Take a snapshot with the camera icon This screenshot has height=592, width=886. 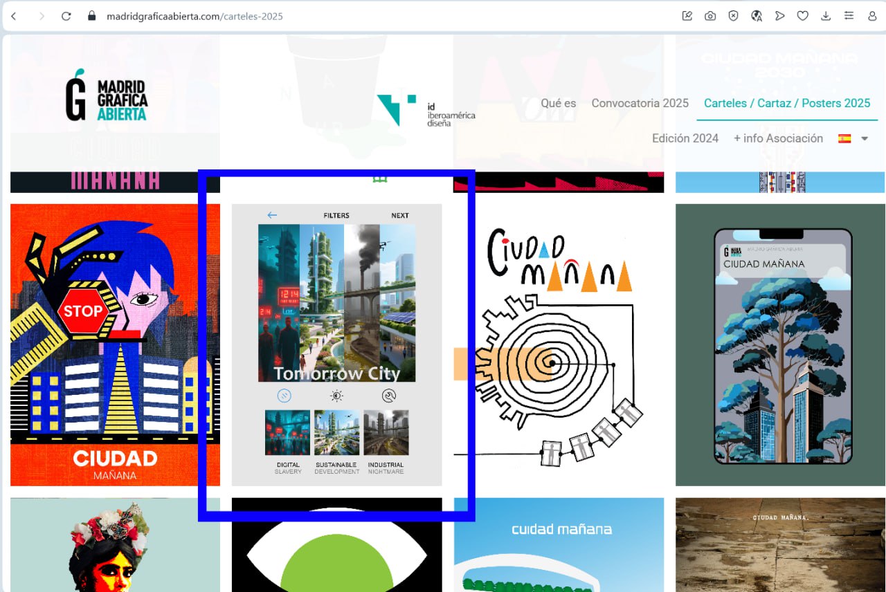pos(710,16)
